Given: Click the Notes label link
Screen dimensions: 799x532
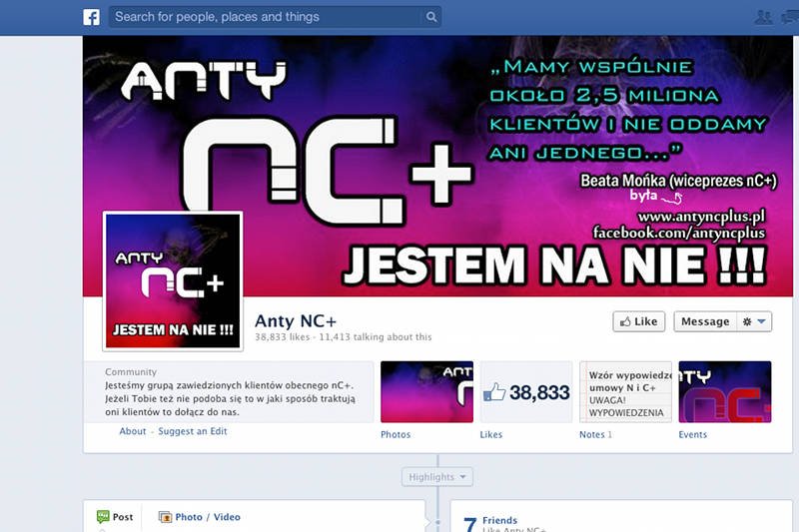Looking at the screenshot, I should (x=591, y=435).
